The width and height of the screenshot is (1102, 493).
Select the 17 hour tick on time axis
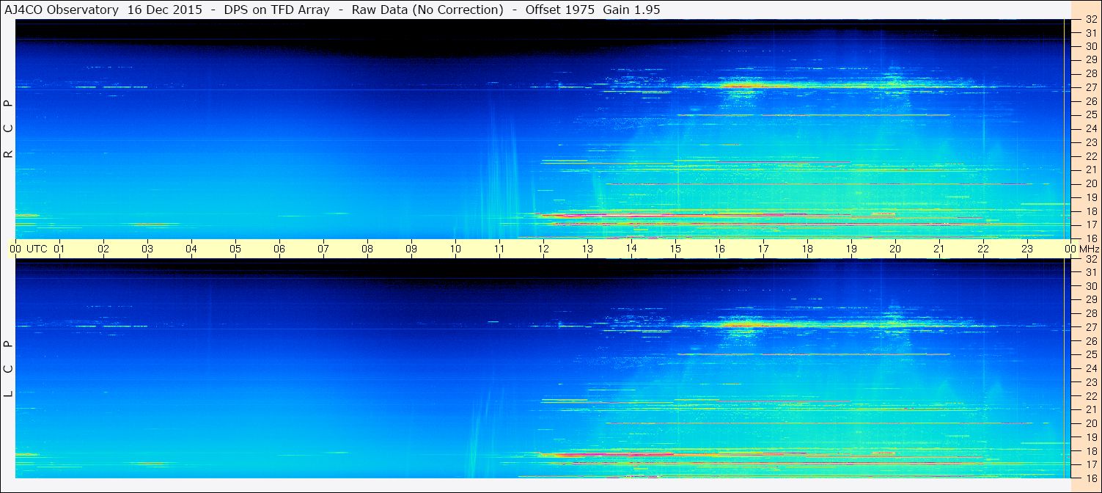[763, 249]
